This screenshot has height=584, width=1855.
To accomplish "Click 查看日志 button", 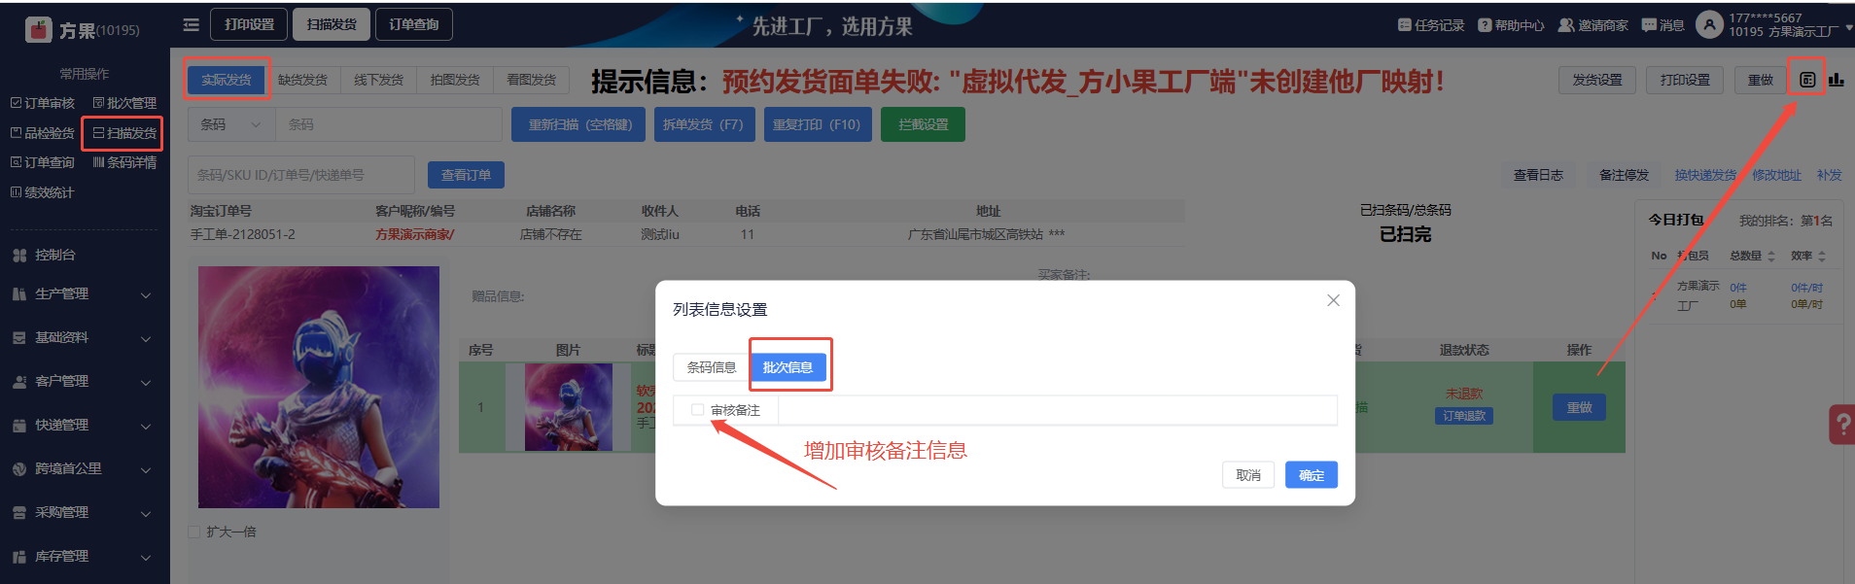I will [x=1538, y=175].
